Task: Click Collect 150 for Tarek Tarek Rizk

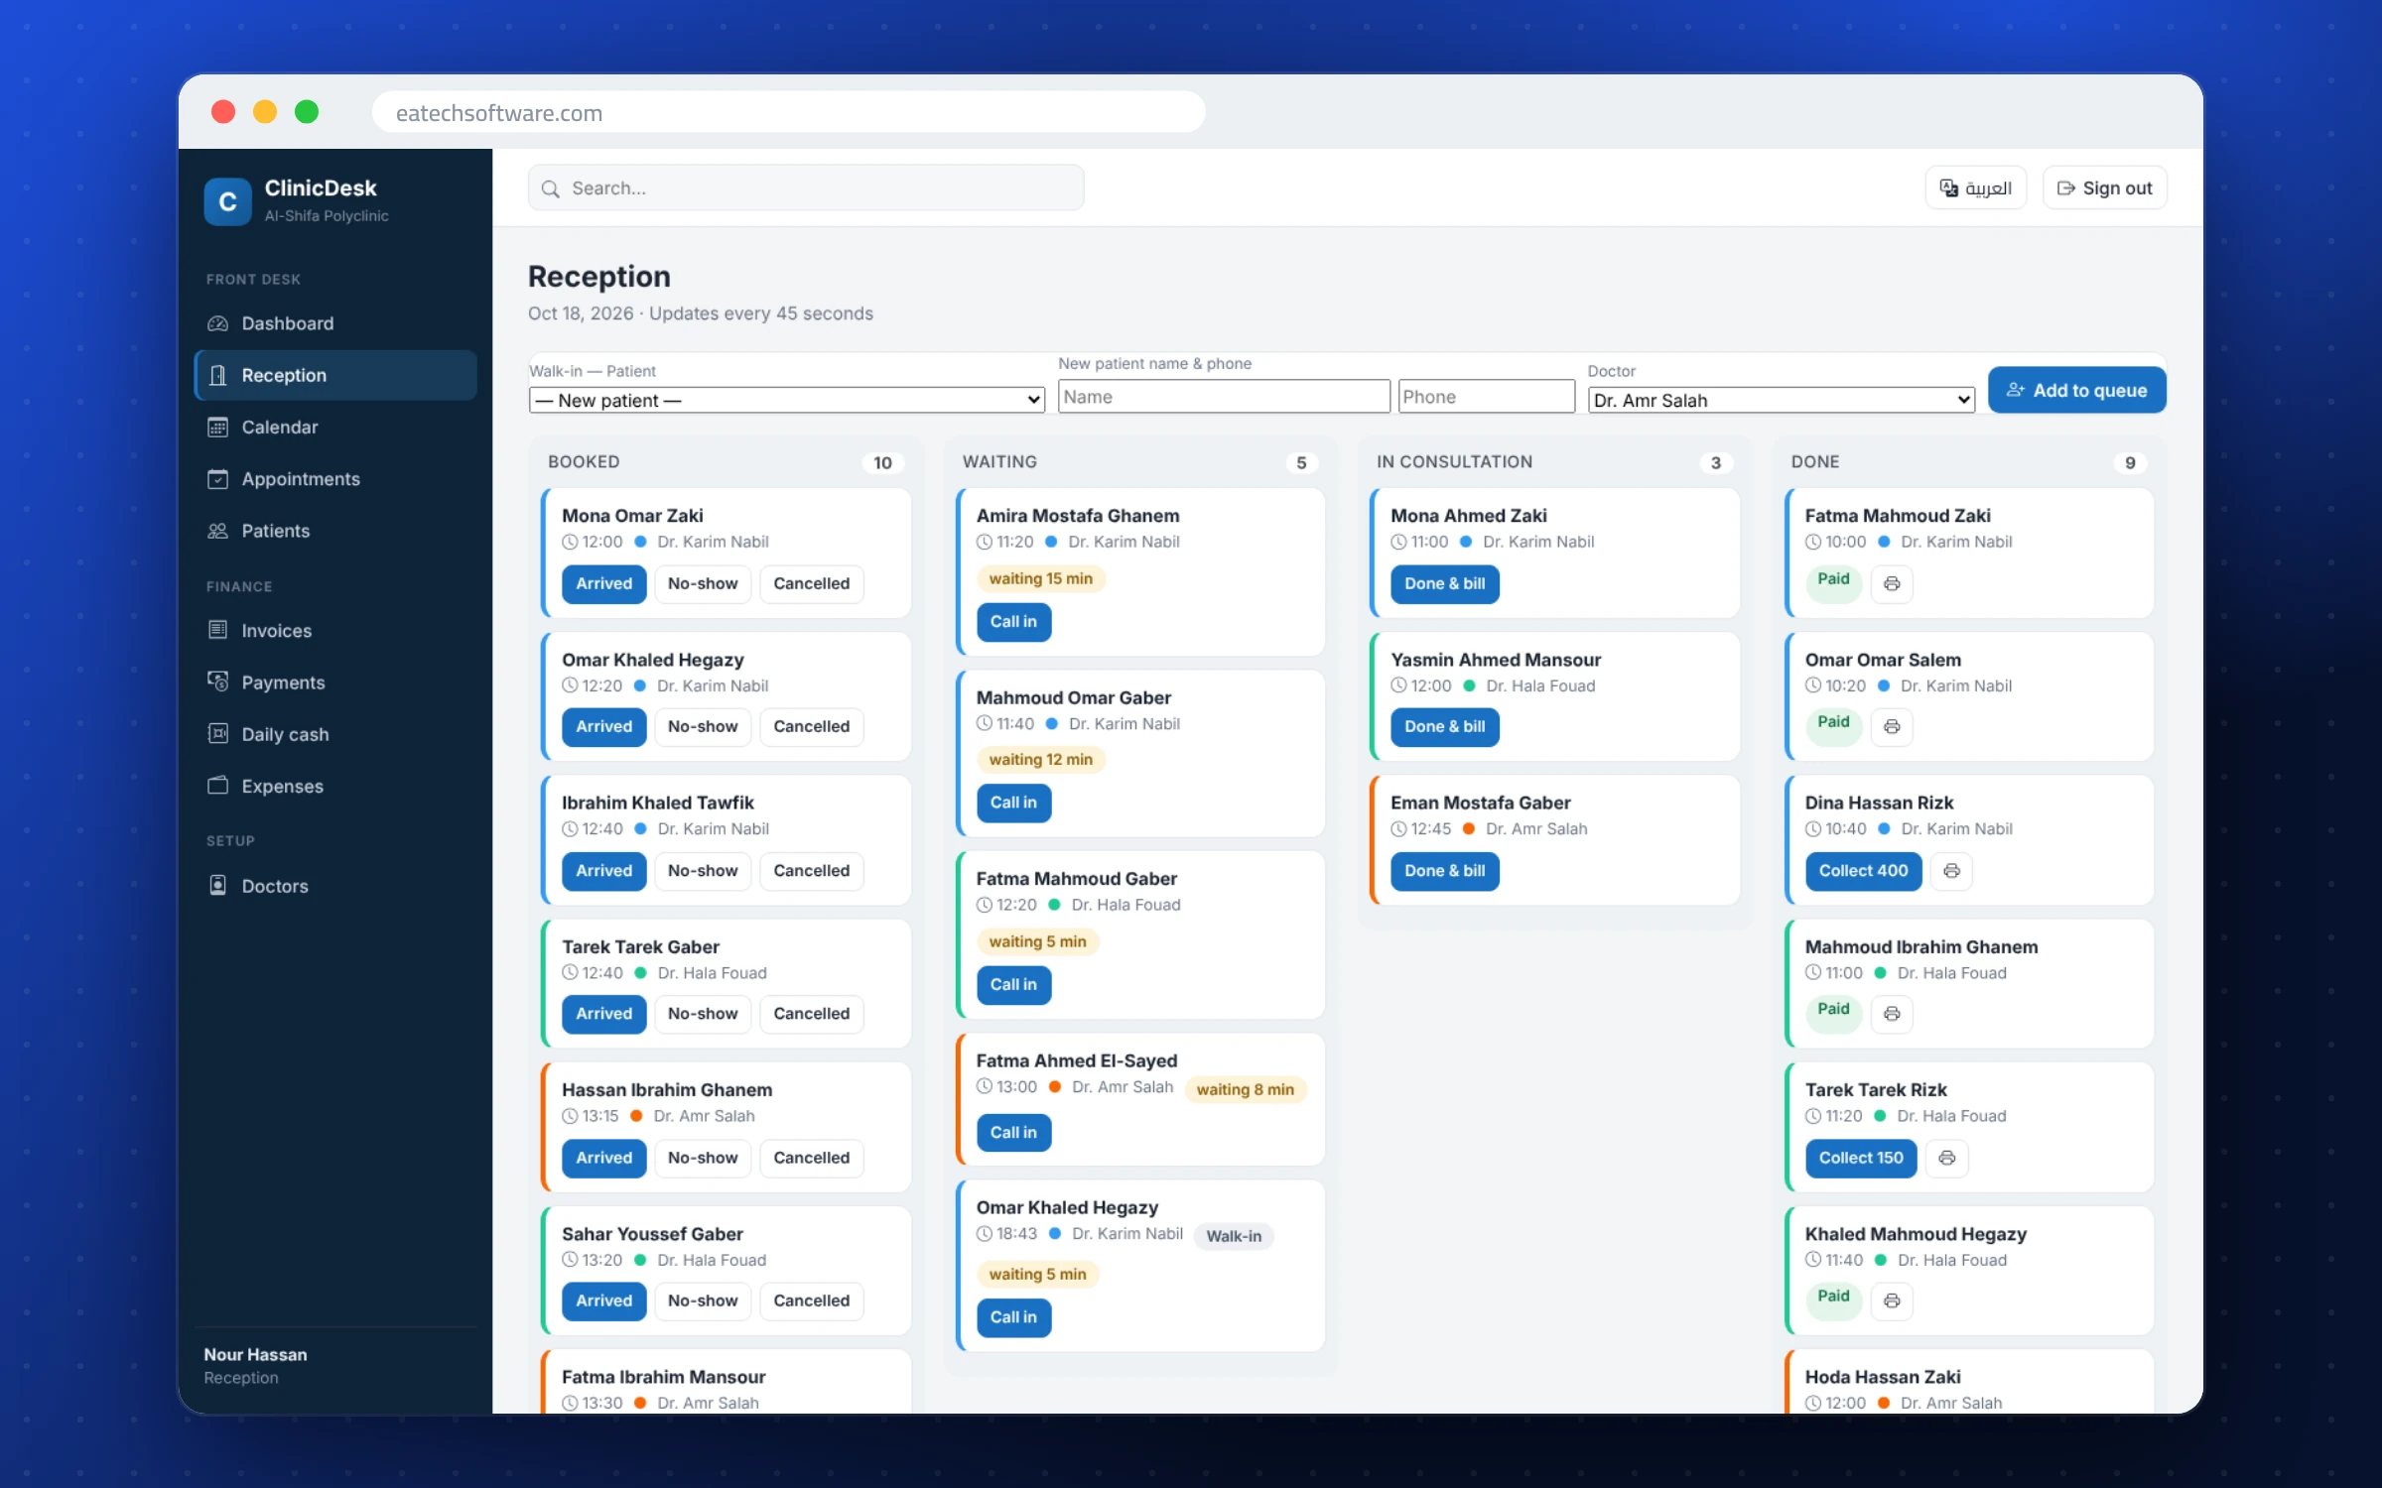Action: pos(1861,1158)
